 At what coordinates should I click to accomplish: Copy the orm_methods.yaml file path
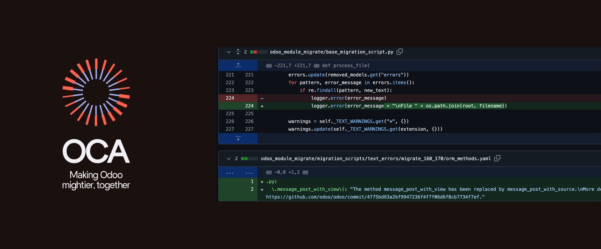497,158
